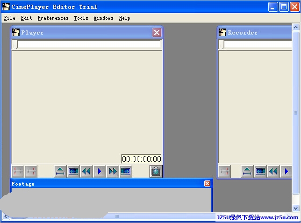The width and height of the screenshot is (301, 223).
Task: Rewind playback in the Player window
Action: [x=86, y=171]
